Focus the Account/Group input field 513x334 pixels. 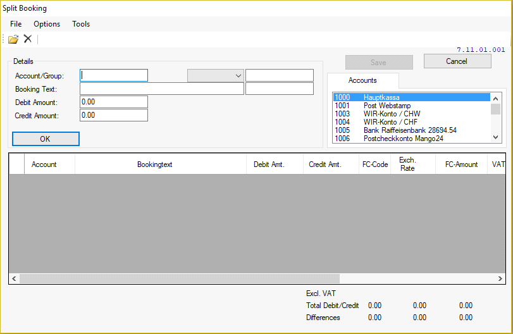click(114, 75)
